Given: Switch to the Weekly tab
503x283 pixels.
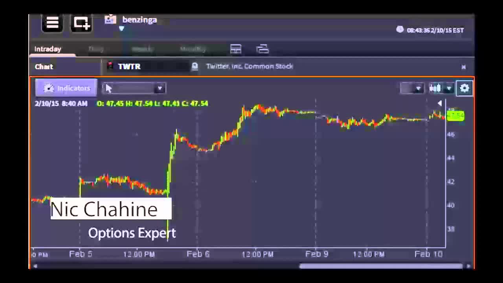Looking at the screenshot, I should click(142, 49).
